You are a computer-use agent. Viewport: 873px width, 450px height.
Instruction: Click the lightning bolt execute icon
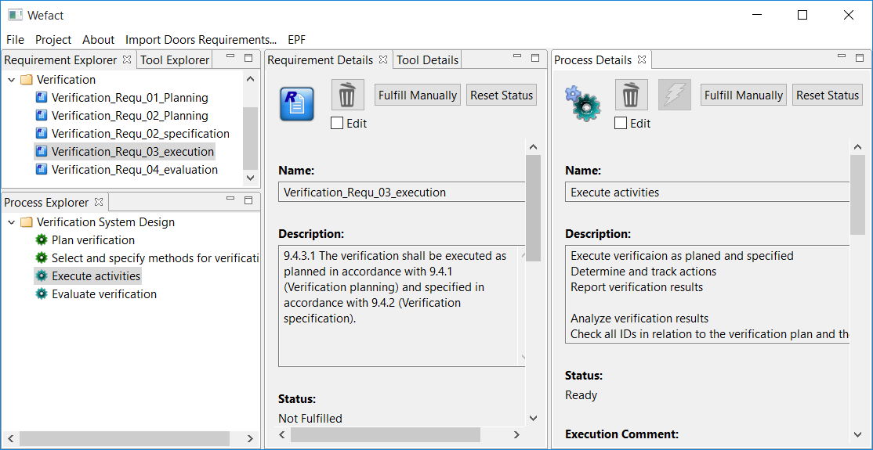coord(674,95)
